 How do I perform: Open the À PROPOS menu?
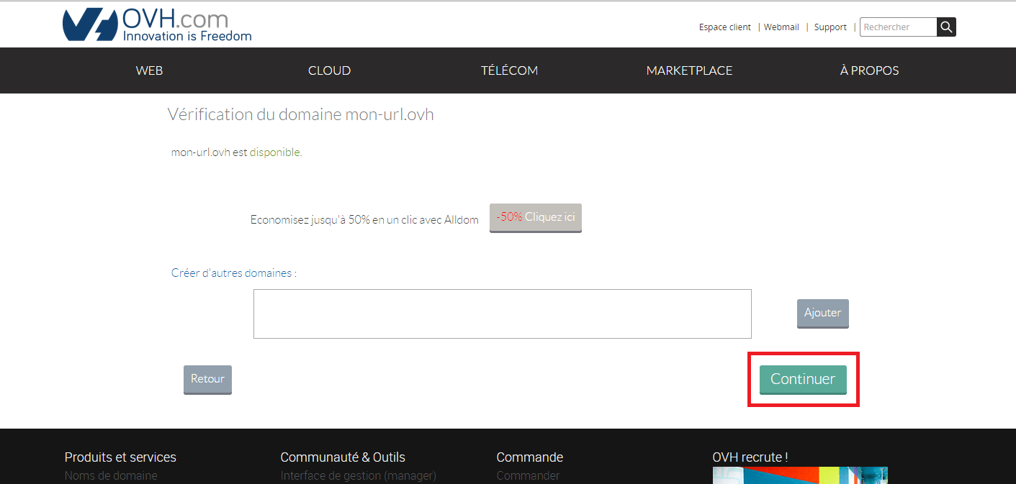pyautogui.click(x=869, y=70)
